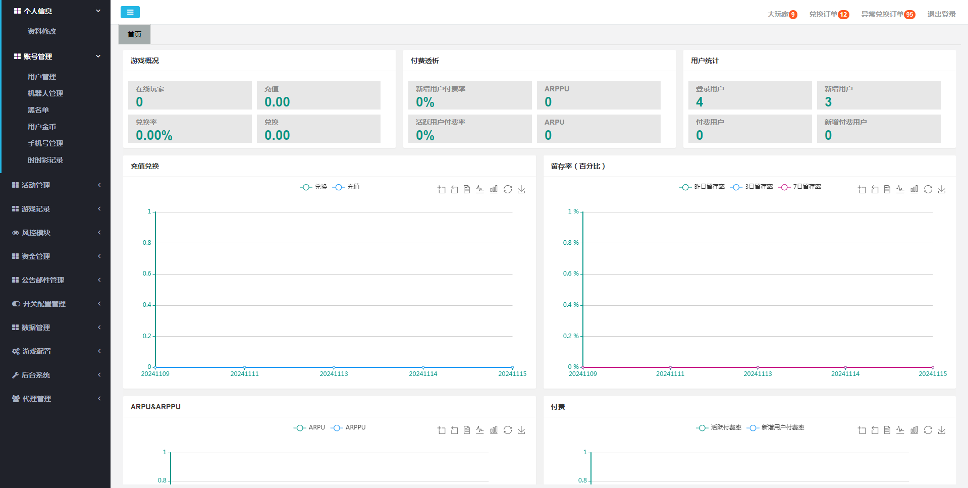Image resolution: width=968 pixels, height=488 pixels.
Task: Open 异常兑换订单 notifications link
Action: pos(887,14)
